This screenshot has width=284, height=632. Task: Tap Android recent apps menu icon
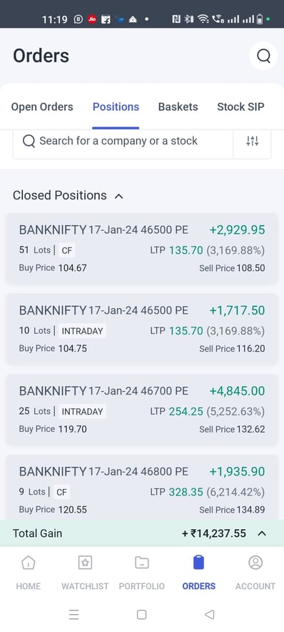[73, 614]
